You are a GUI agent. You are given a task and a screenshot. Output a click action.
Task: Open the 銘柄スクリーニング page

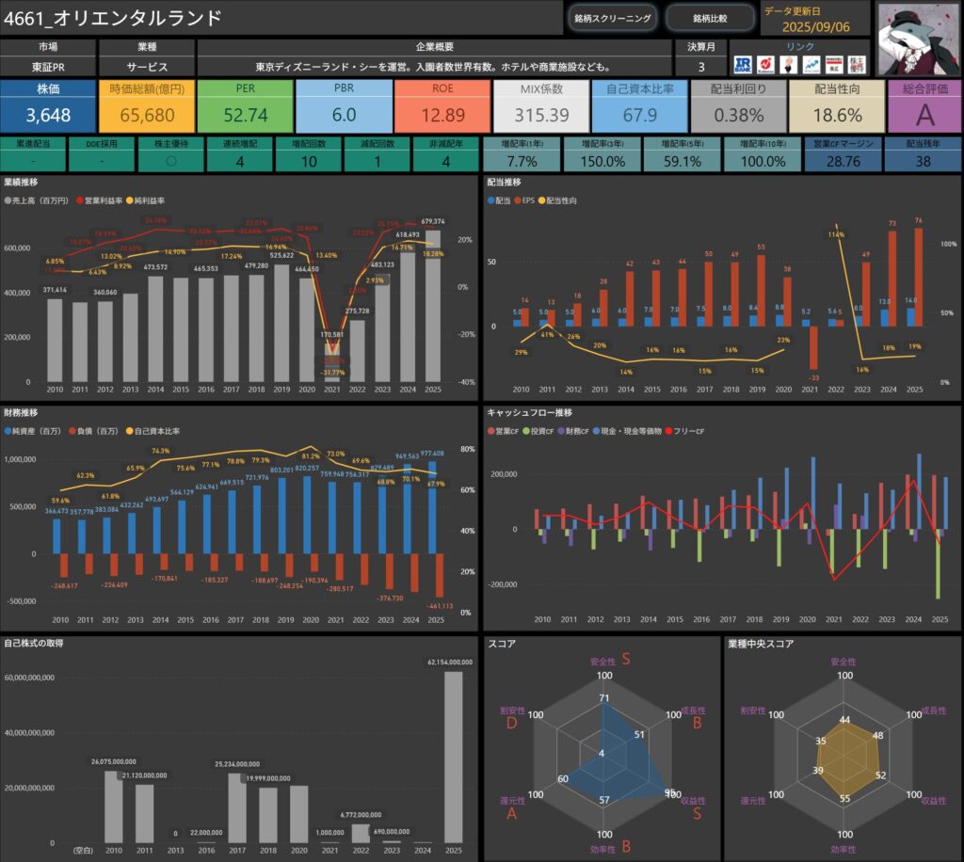[612, 19]
